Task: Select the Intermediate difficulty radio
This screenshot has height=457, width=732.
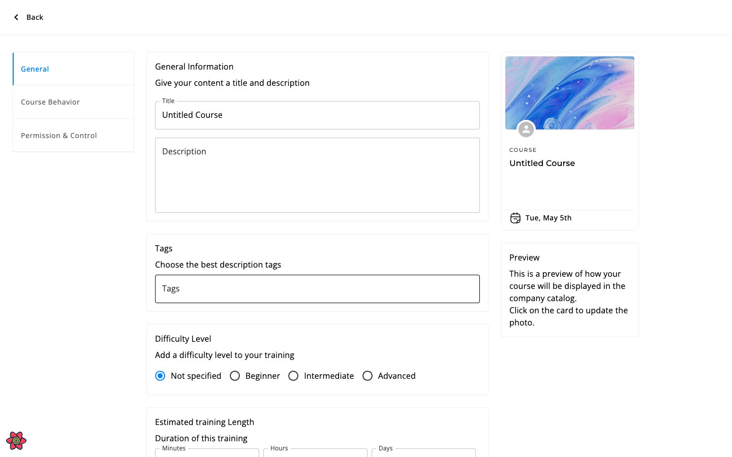Action: (293, 376)
